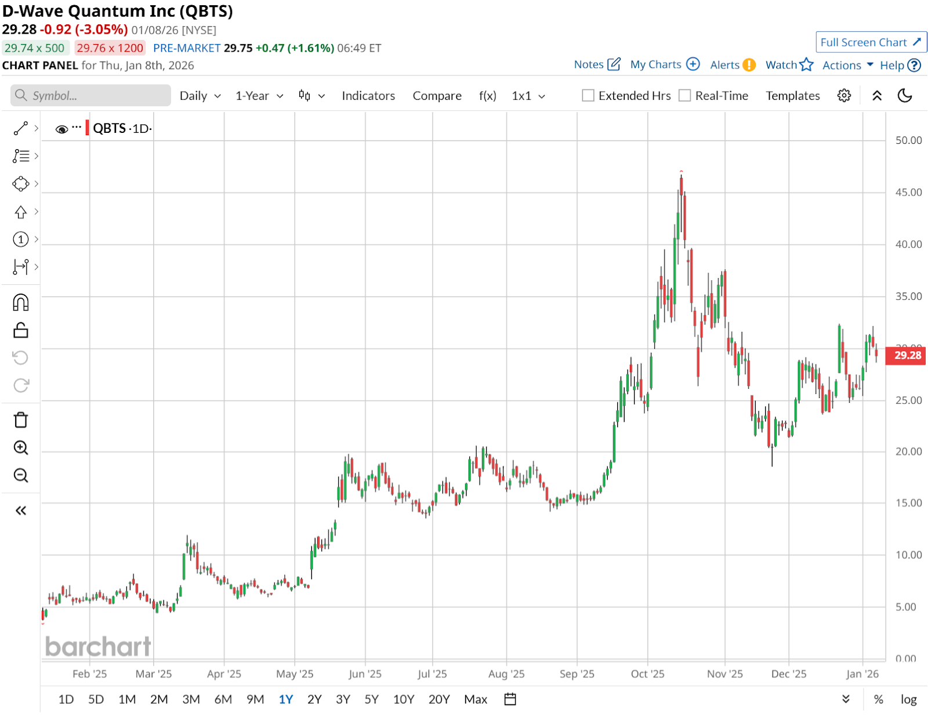The width and height of the screenshot is (928, 716).
Task: Select the 1Y time range
Action: 286,699
